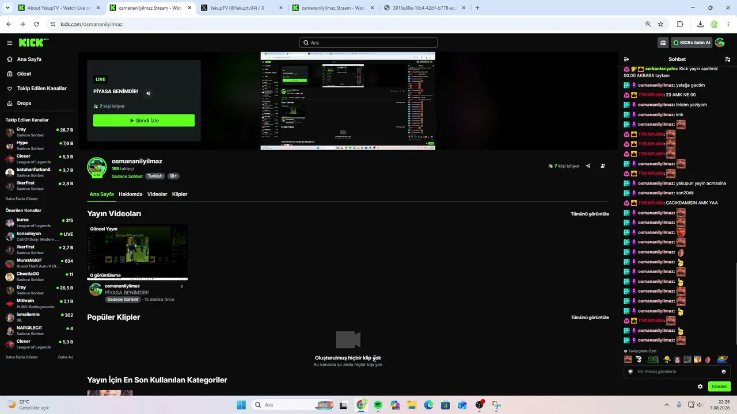Click serkantenyahu username in chat

click(x=661, y=69)
